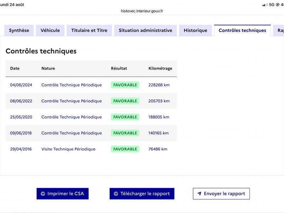Click the histovec.interieur.gouv.fr address bar
This screenshot has width=284, height=213.
coord(142,11)
